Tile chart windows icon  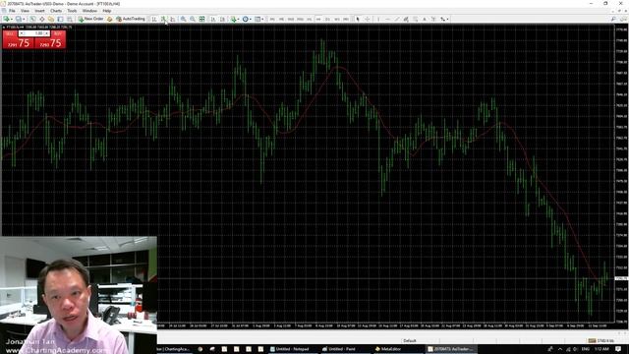tap(201, 19)
